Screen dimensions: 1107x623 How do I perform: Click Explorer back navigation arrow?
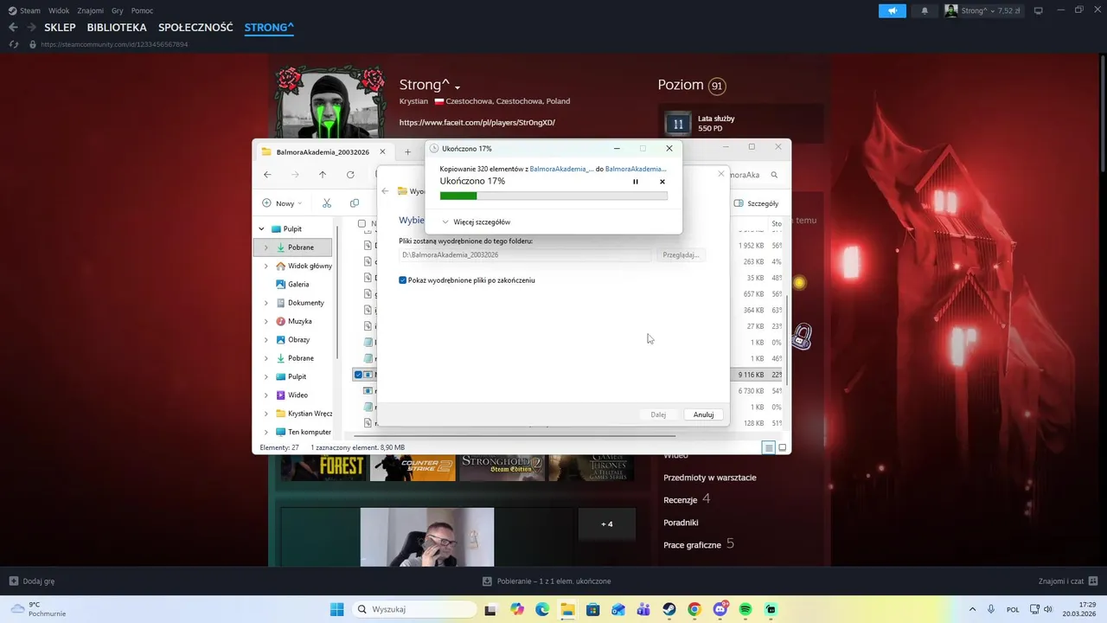pos(267,175)
